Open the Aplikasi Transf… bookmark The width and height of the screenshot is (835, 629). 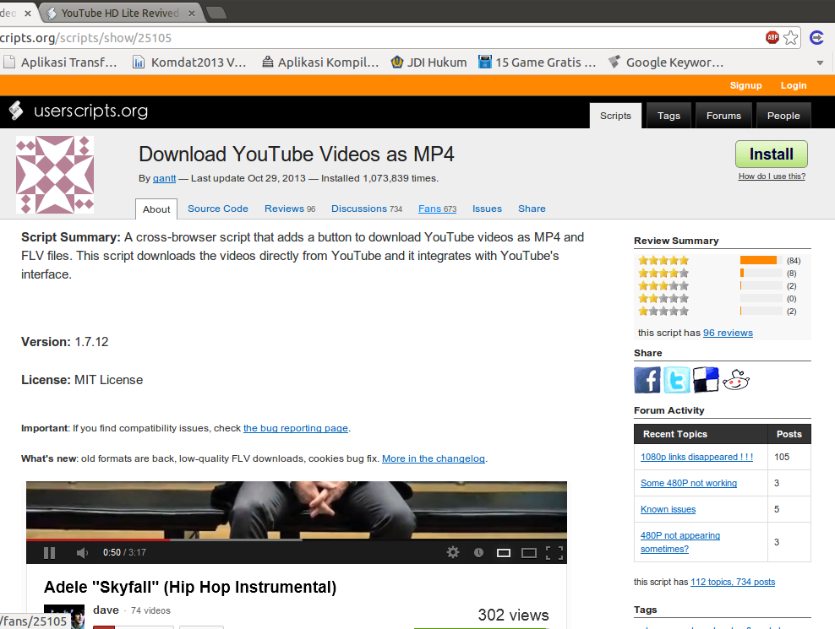[60, 62]
